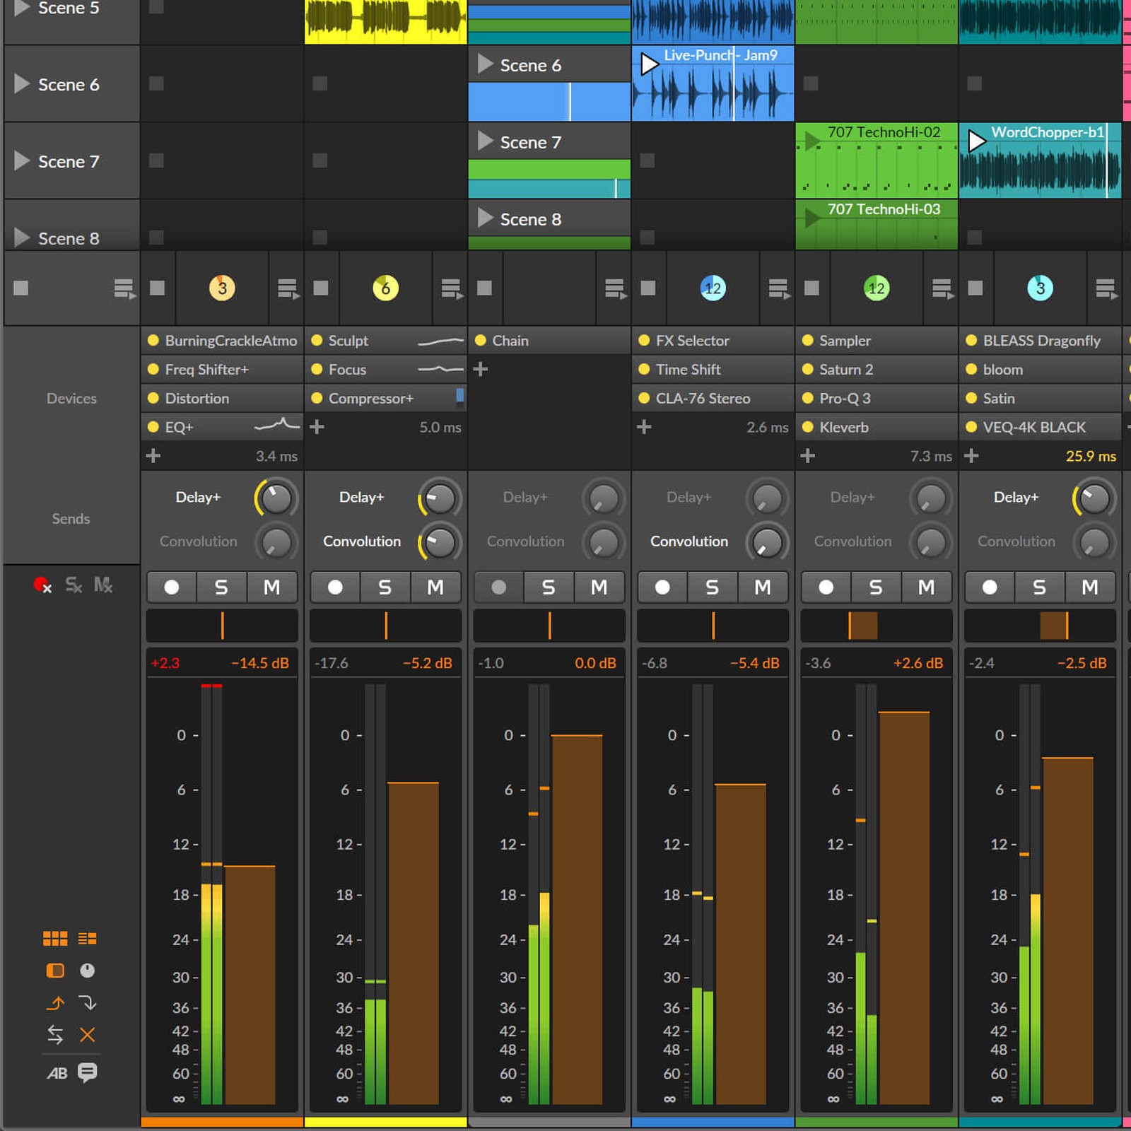Screen dimensions: 1131x1131
Task: Select the bloom device row
Action: tap(1040, 369)
